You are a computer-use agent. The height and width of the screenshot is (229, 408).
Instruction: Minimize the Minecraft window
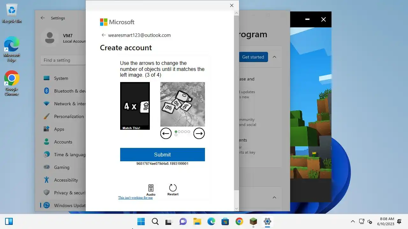click(307, 19)
